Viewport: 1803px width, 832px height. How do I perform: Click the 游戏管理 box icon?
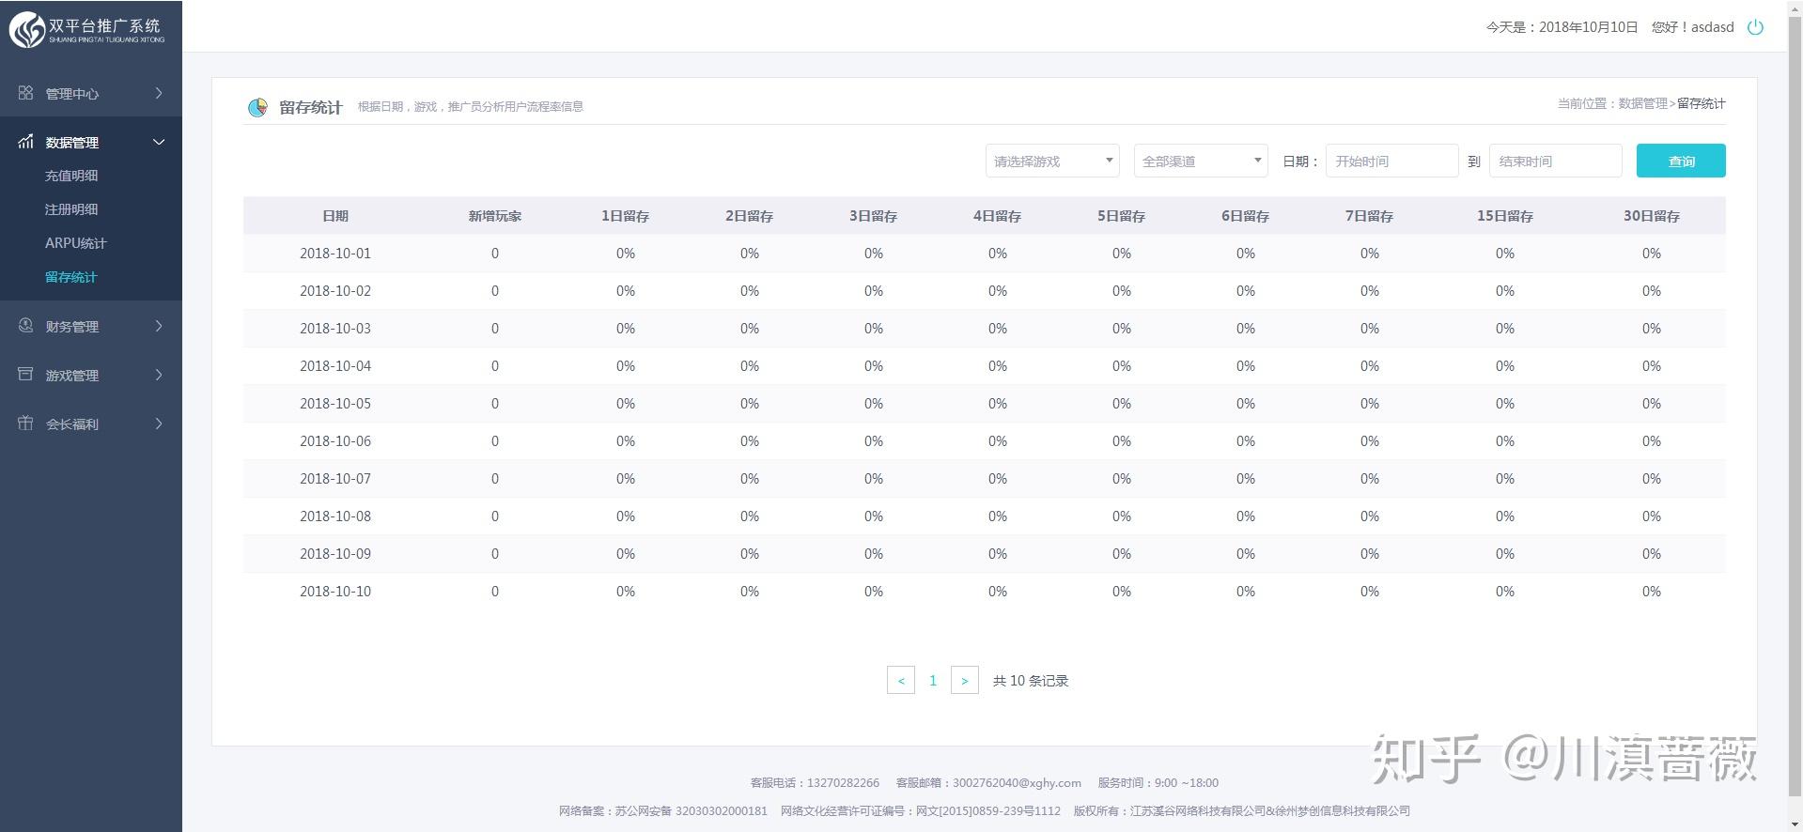point(25,375)
